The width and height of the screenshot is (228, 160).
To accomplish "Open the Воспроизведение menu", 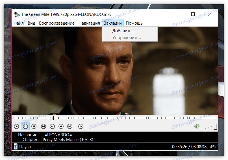I will 57,23.
